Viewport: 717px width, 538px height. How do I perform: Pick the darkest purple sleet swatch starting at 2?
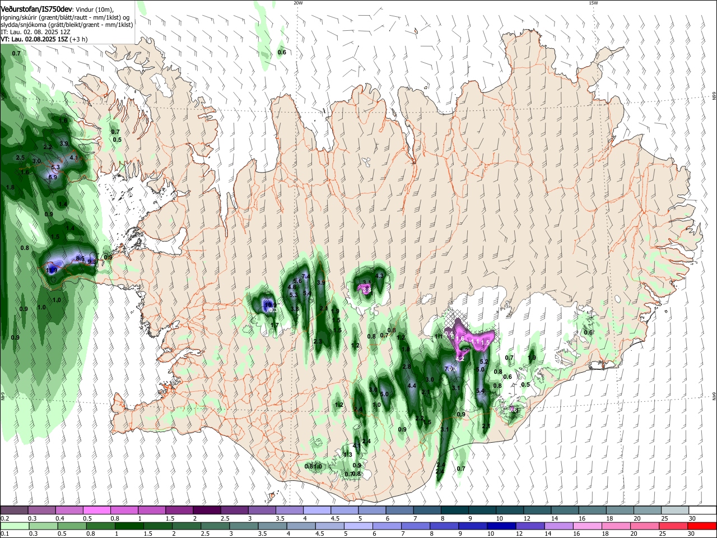207,511
